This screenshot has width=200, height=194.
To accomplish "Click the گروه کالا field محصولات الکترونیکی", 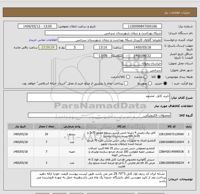I will click(99, 115).
